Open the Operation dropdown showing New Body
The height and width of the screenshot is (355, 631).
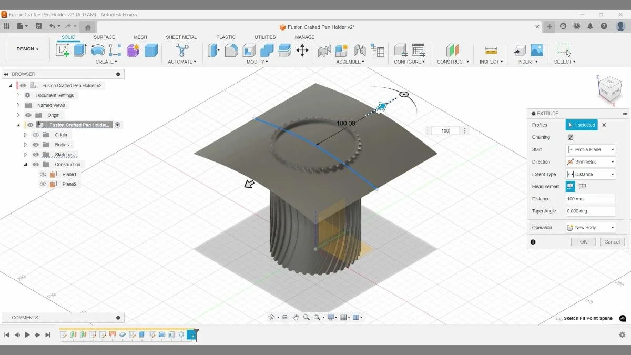click(590, 227)
